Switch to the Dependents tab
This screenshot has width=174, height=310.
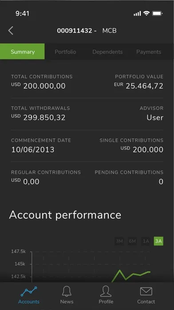[107, 52]
